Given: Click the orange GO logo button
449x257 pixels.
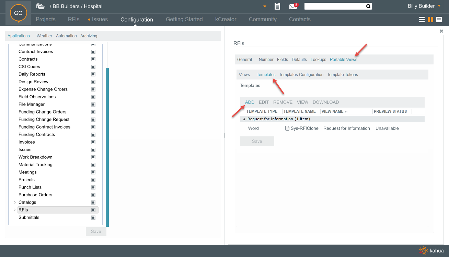Looking at the screenshot, I should tap(18, 13).
